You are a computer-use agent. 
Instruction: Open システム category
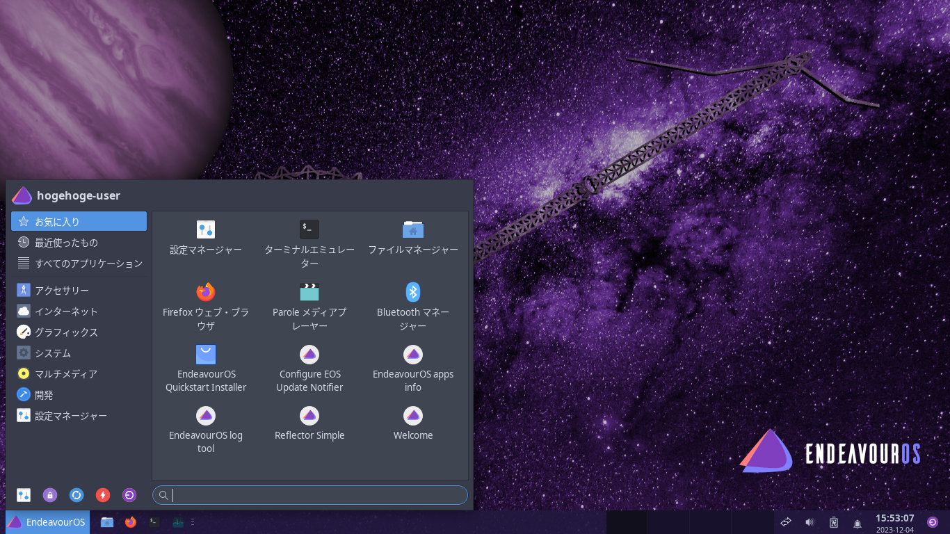point(79,353)
